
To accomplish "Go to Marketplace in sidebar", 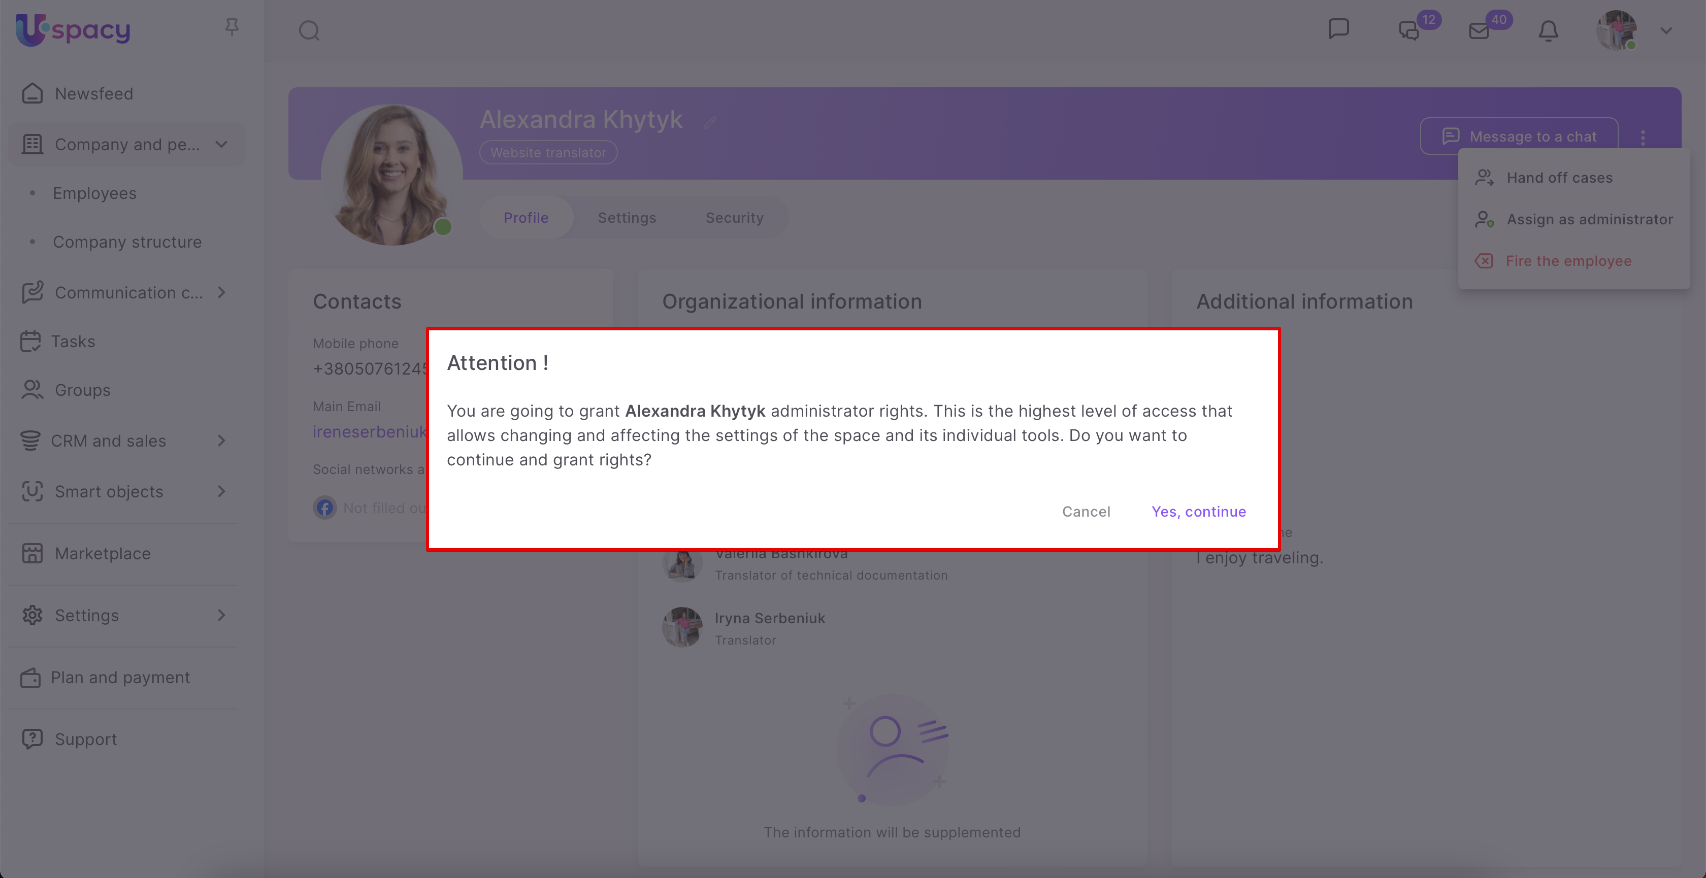I will [103, 554].
